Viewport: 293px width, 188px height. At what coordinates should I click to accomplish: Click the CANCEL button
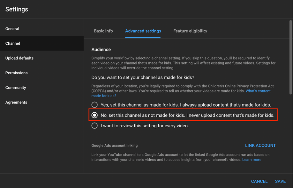[259, 181]
